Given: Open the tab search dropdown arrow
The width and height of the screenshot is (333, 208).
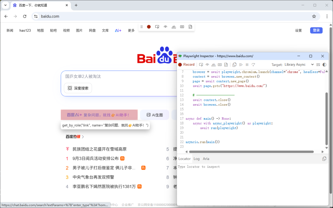Looking at the screenshot, I should click(5, 5).
